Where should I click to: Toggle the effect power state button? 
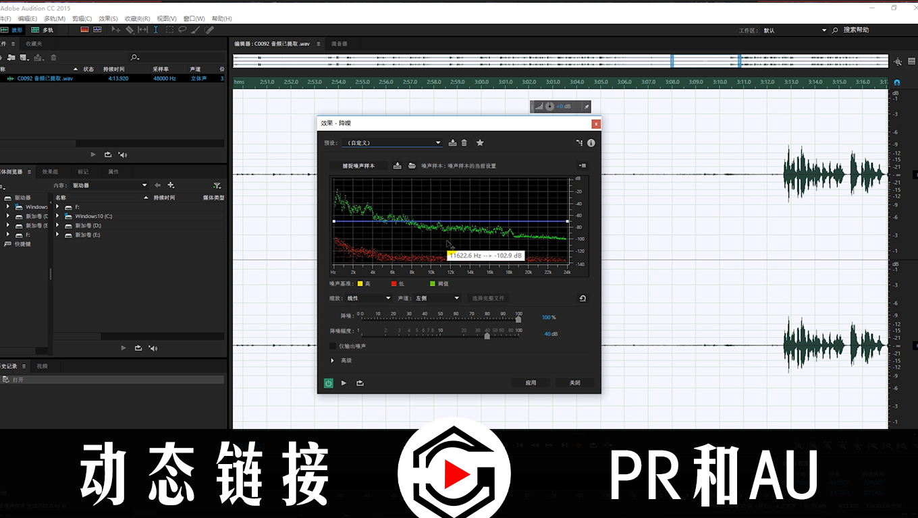(328, 383)
